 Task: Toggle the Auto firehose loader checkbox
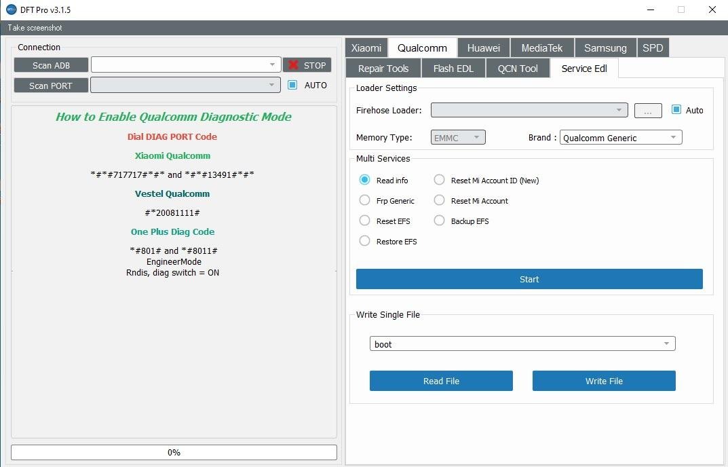(676, 110)
